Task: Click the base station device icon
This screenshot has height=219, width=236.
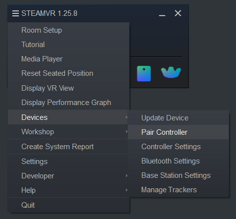Action: point(144,74)
